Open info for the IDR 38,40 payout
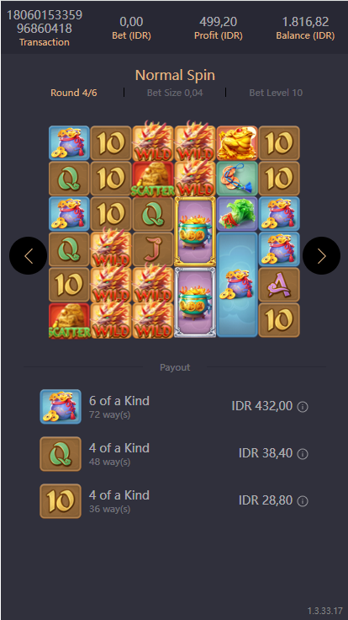This screenshot has width=348, height=620. pos(303,454)
